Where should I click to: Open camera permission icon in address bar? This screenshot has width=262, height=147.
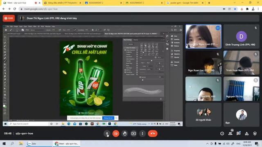[x=224, y=9]
